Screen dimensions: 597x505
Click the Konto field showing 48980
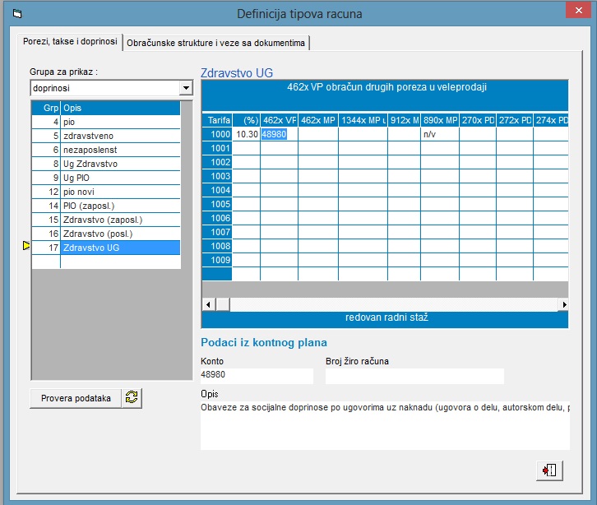257,375
